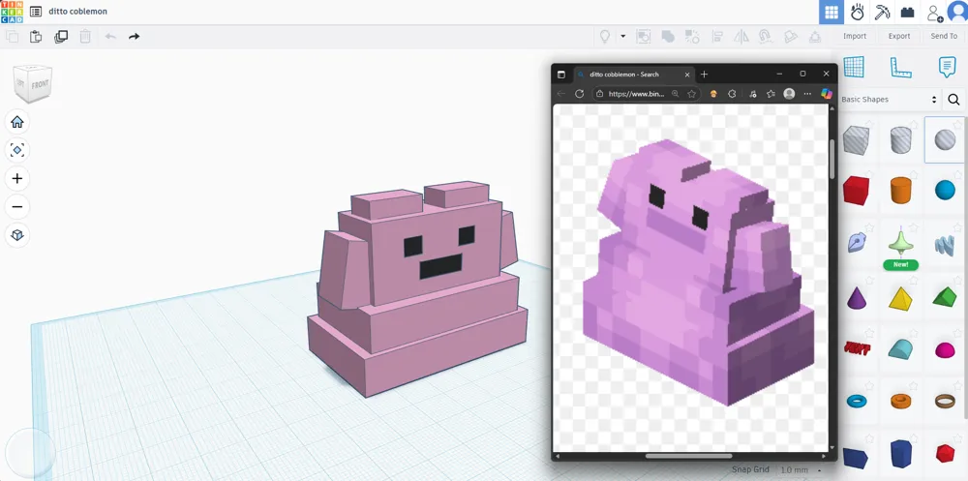This screenshot has width=968, height=481.
Task: Select the red Box shape thumbnail
Action: pos(856,191)
